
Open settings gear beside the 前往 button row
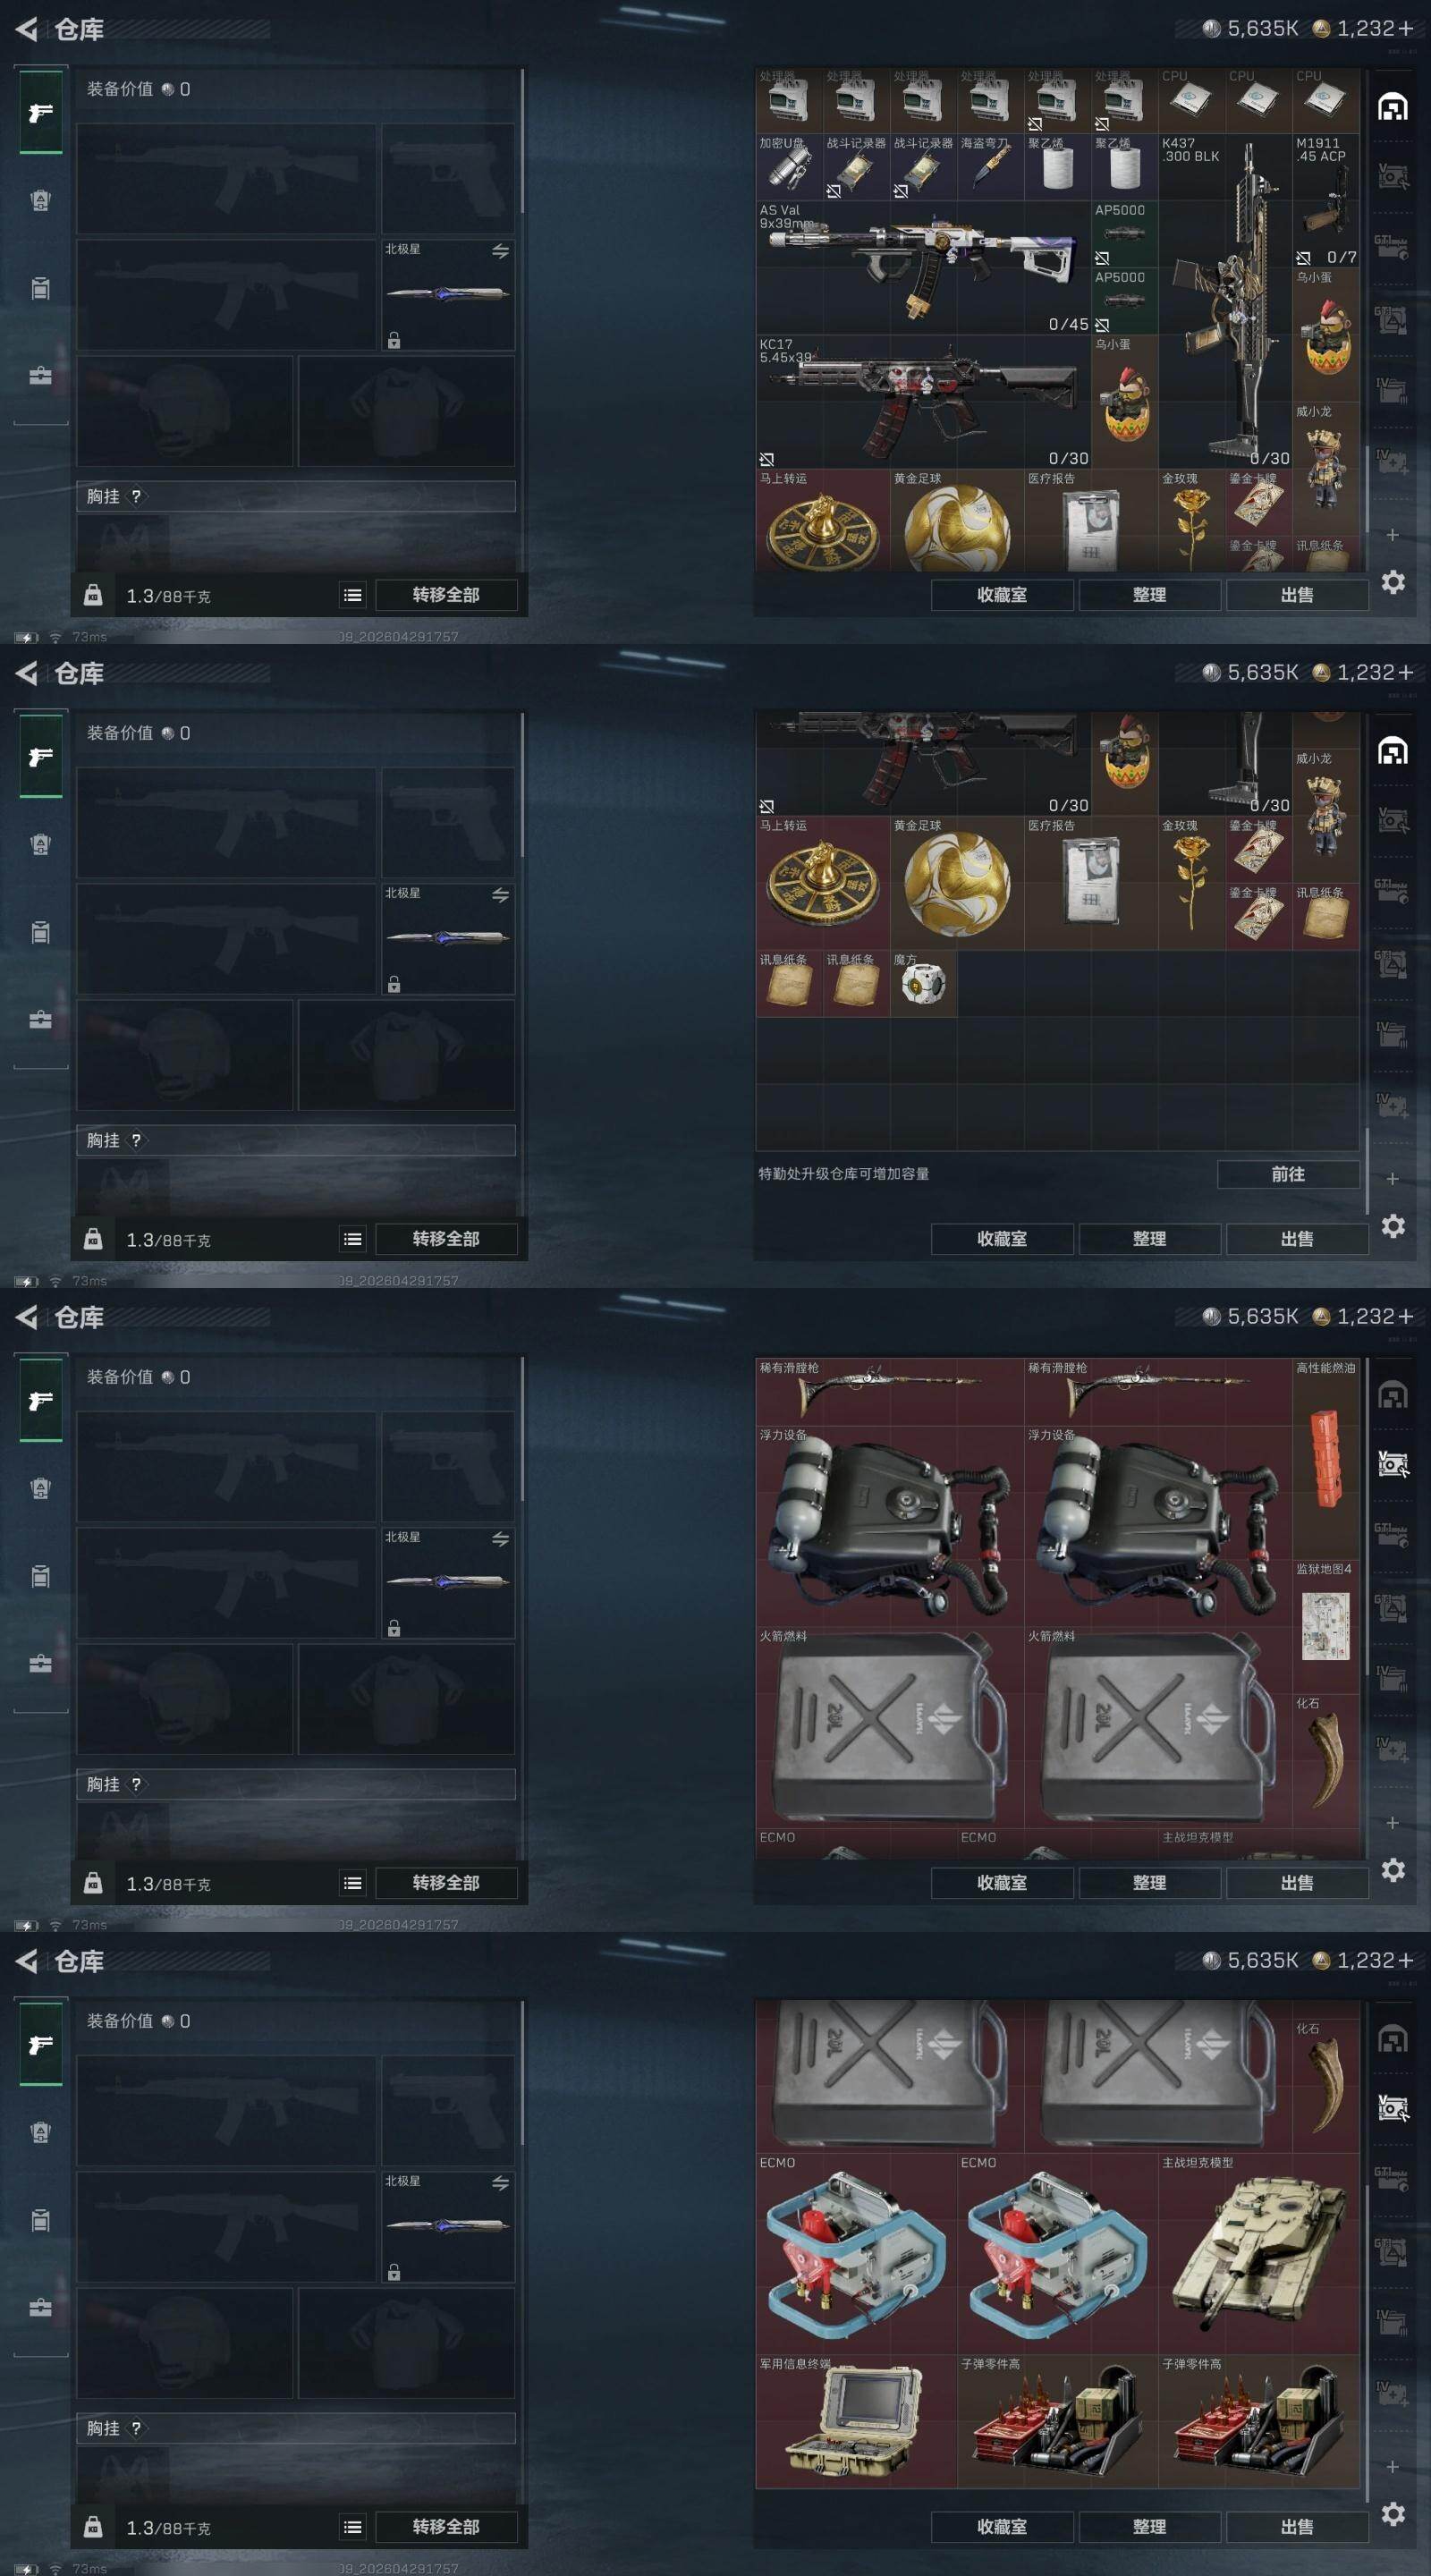point(1393,1226)
